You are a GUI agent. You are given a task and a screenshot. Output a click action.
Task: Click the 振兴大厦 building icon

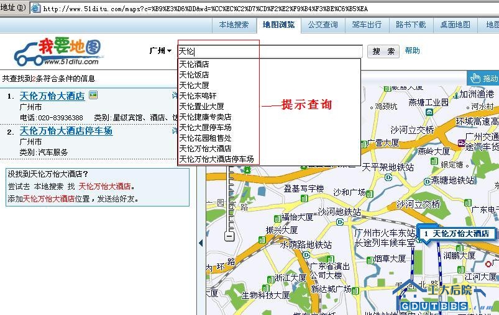[262, 240]
